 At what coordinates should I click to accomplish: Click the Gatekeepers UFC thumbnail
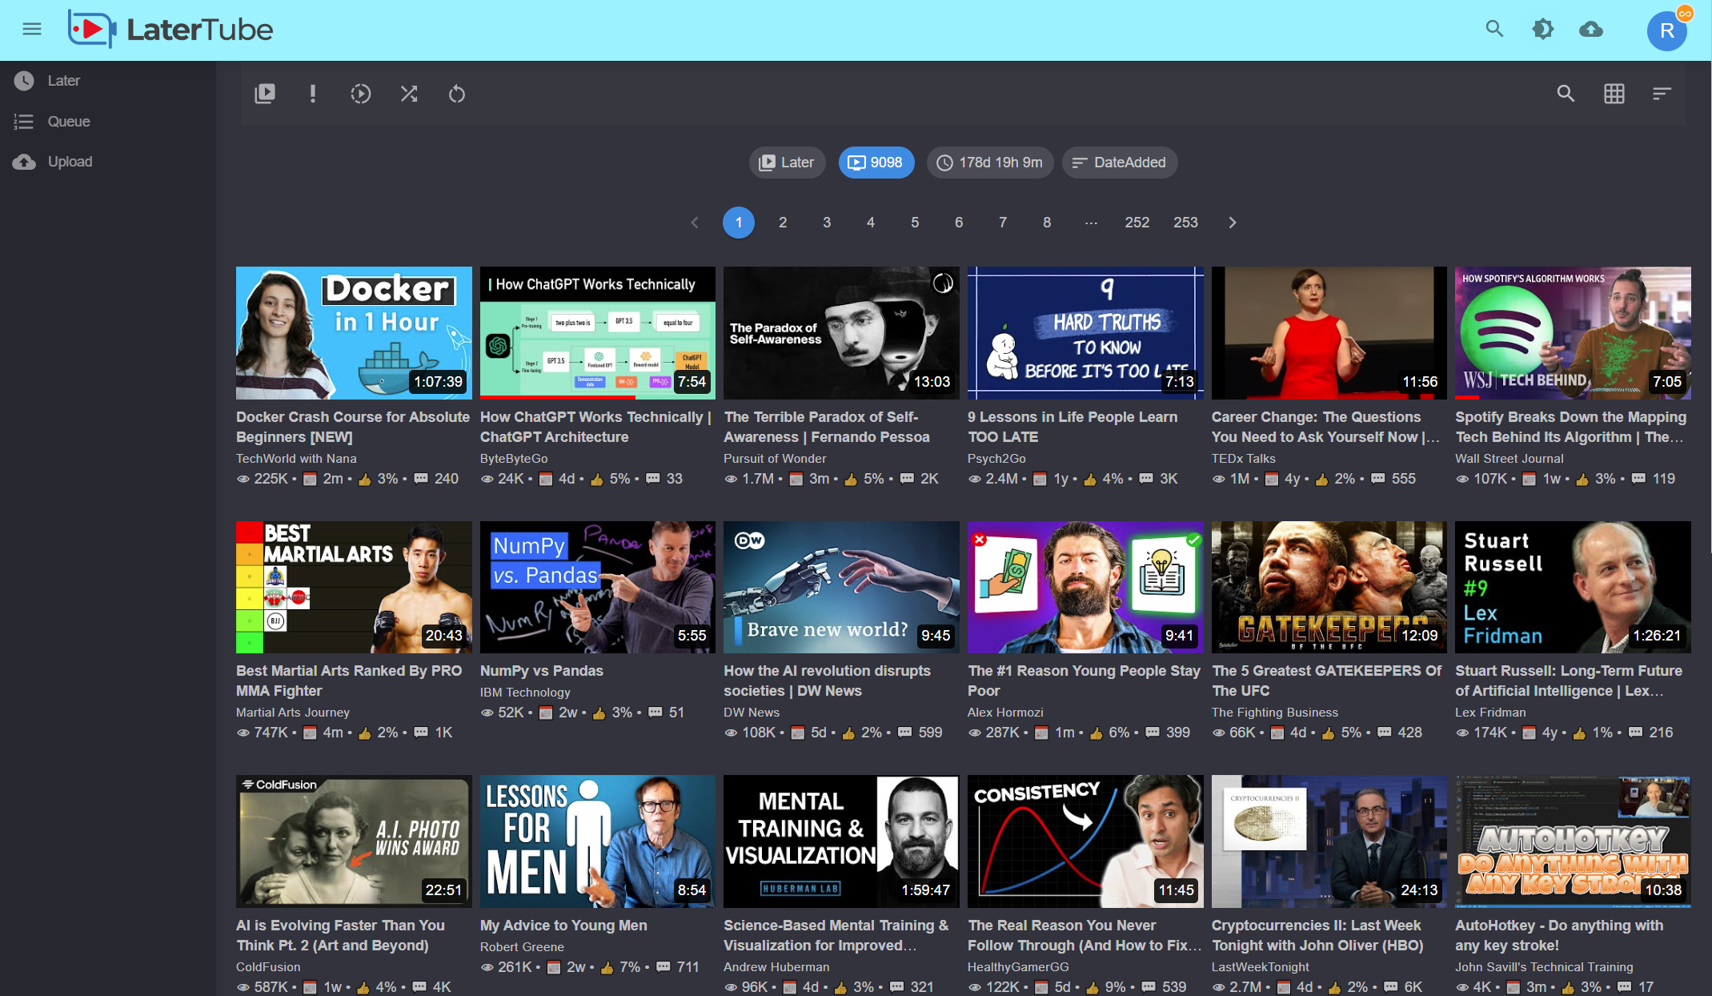[1329, 587]
